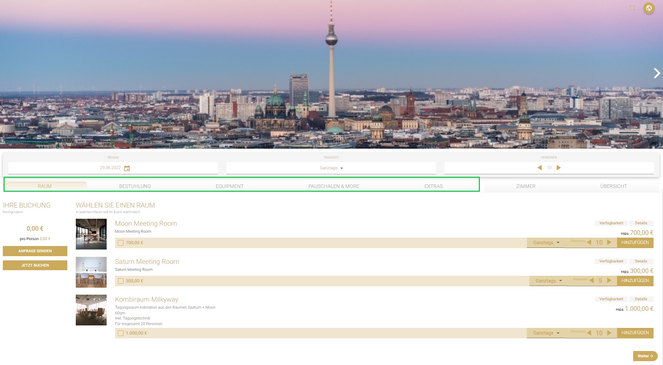The width and height of the screenshot is (663, 365).
Task: Open the language globe icon
Action: point(649,8)
